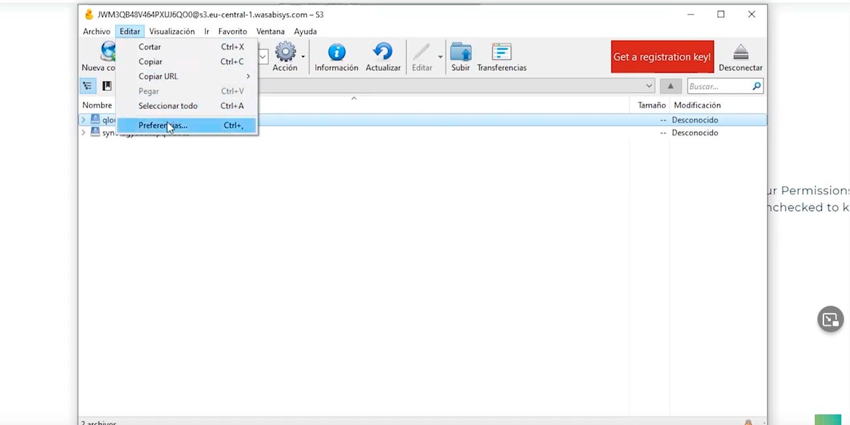Expand the second bucket tree arrow
Image resolution: width=850 pixels, height=425 pixels.
[83, 132]
